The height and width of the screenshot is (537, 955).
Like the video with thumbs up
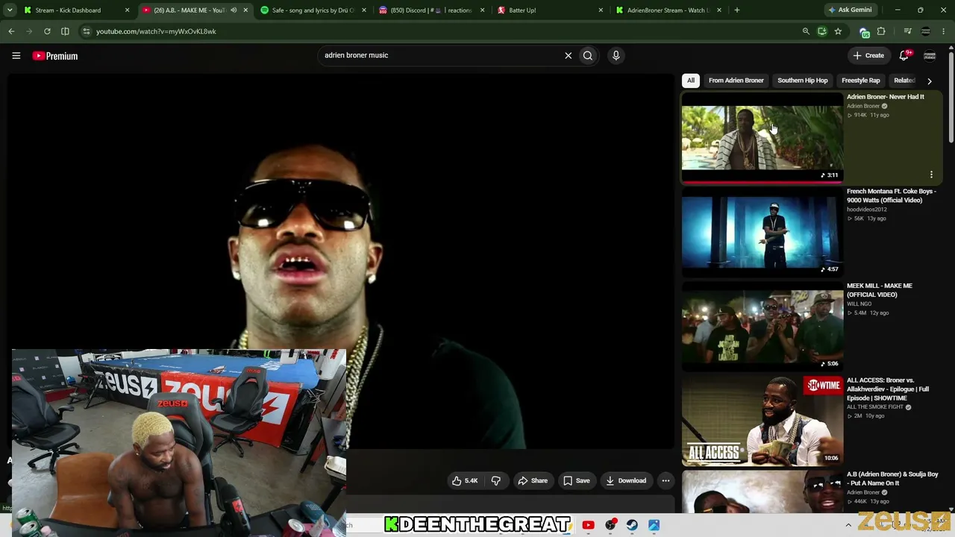[x=465, y=480]
